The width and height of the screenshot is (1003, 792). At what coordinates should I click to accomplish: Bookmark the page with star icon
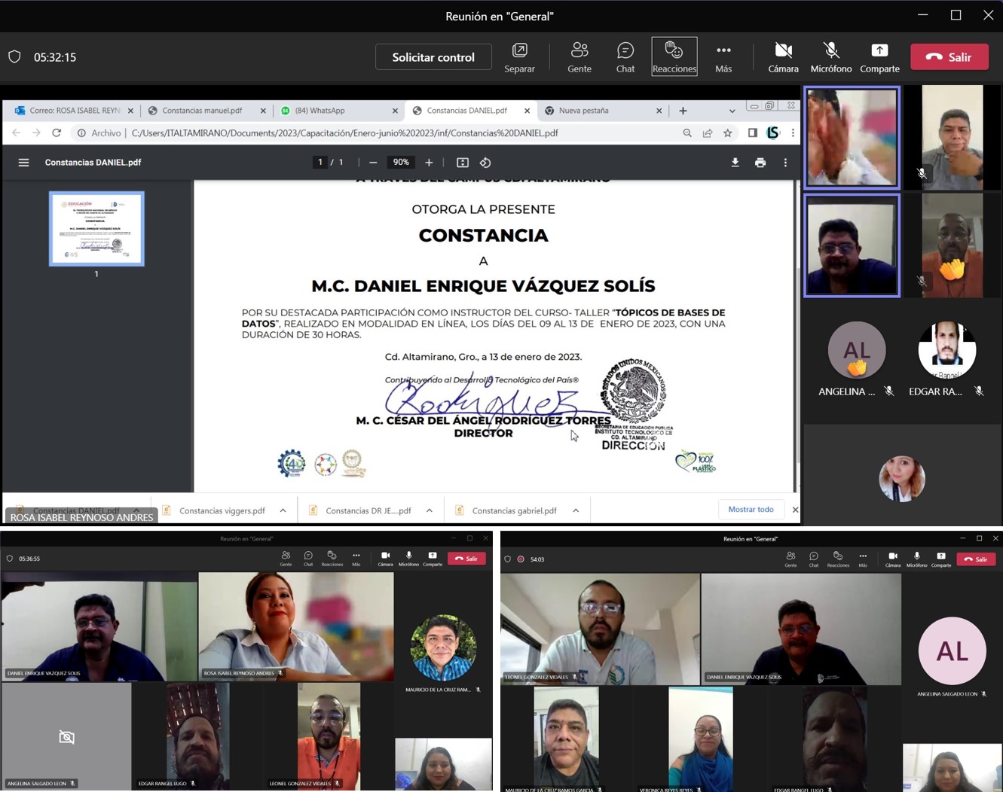click(728, 133)
